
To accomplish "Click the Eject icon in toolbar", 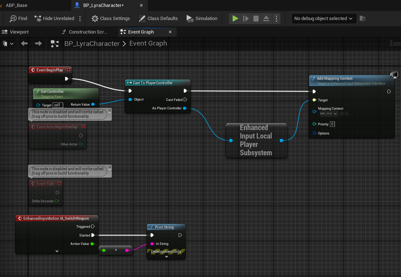I will click(x=266, y=18).
